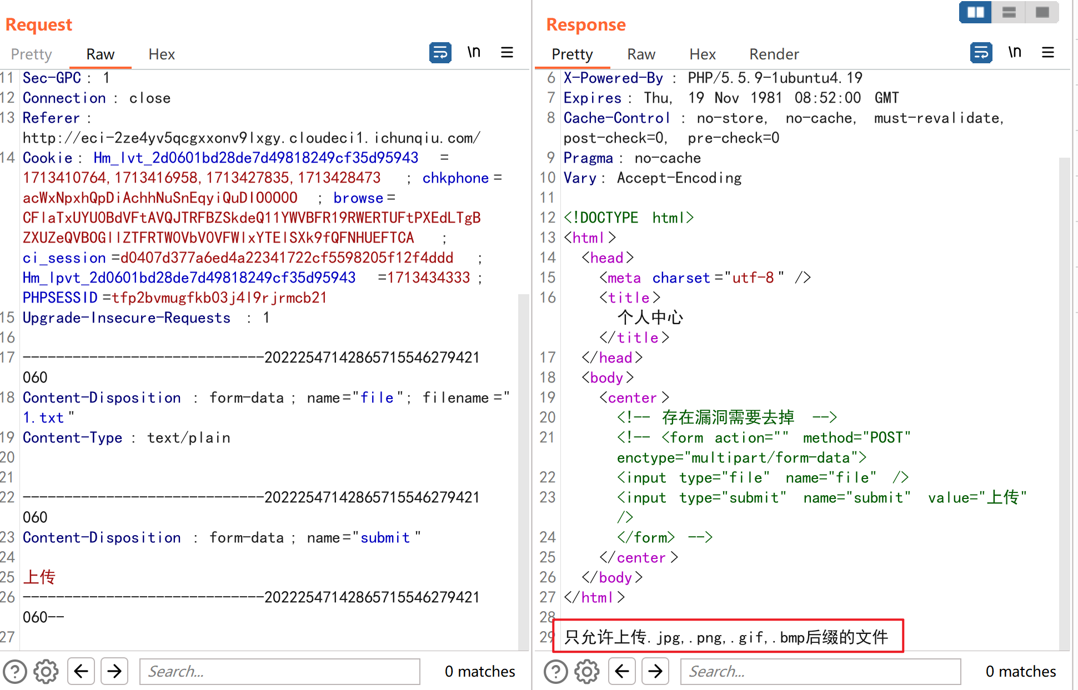The width and height of the screenshot is (1078, 690).
Task: Open Request panel hamburger options menu
Action: pyautogui.click(x=507, y=53)
